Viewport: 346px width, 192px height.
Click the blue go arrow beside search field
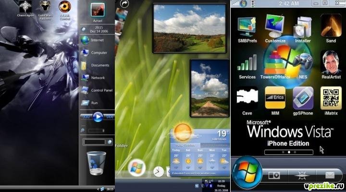pyautogui.click(x=110, y=142)
